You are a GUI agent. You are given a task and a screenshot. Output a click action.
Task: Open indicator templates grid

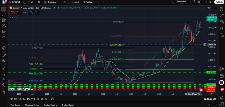tap(65, 2)
